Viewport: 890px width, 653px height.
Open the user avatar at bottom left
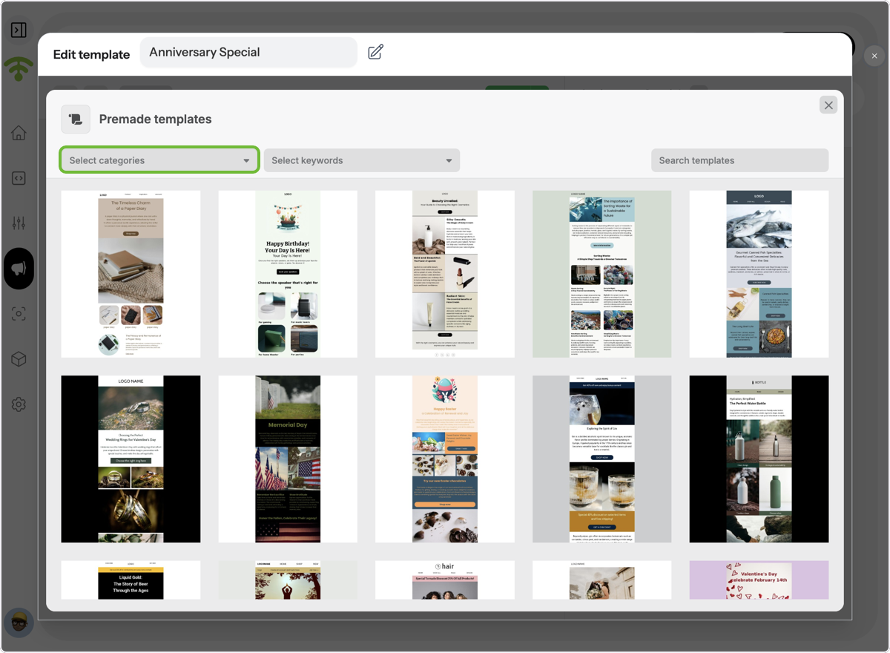(x=19, y=622)
